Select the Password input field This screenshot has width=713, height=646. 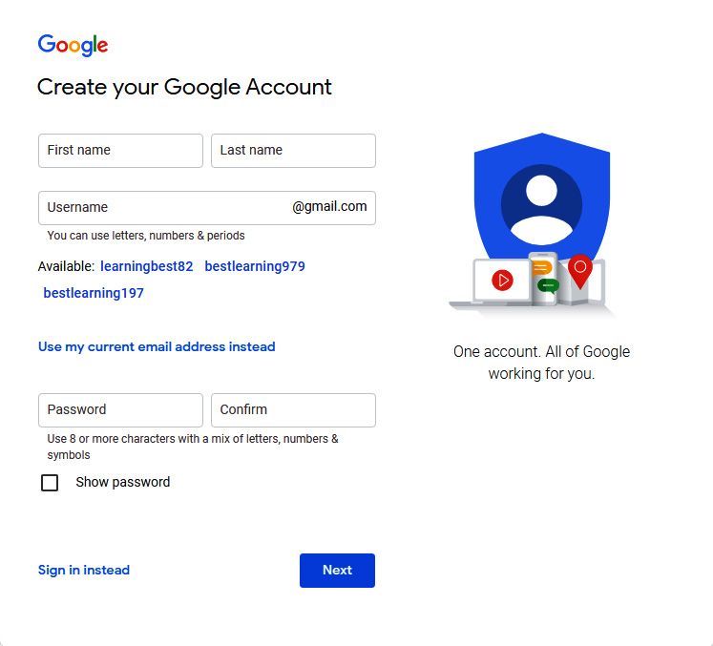point(120,410)
